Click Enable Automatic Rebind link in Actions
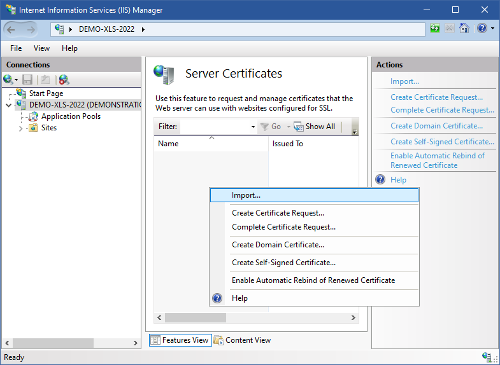Image resolution: width=500 pixels, height=365 pixels. (438, 160)
